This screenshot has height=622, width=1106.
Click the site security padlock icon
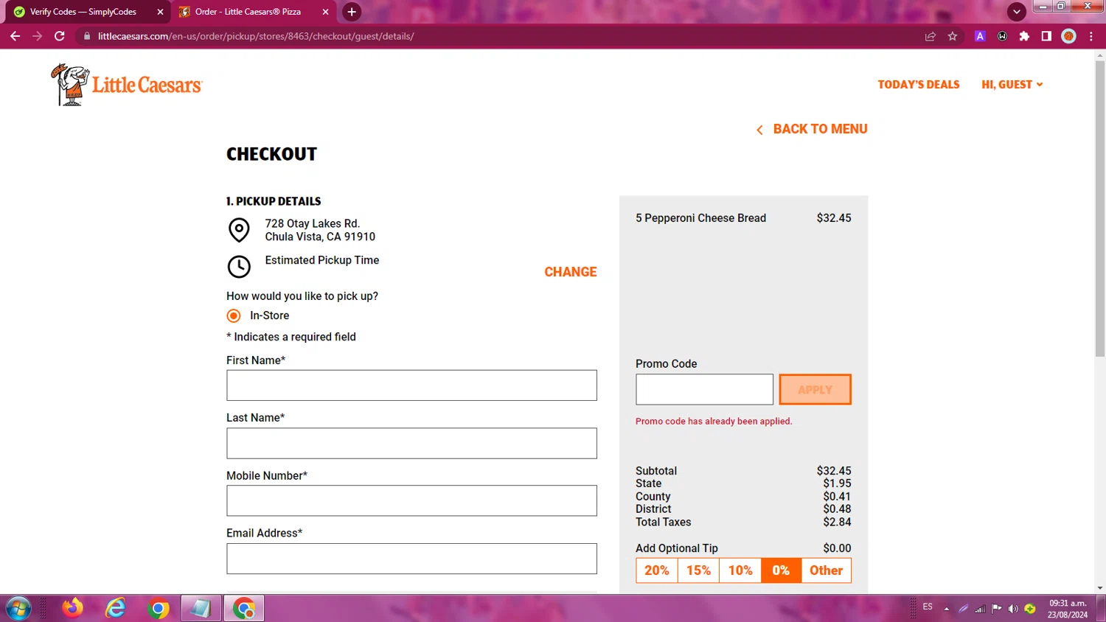point(87,36)
